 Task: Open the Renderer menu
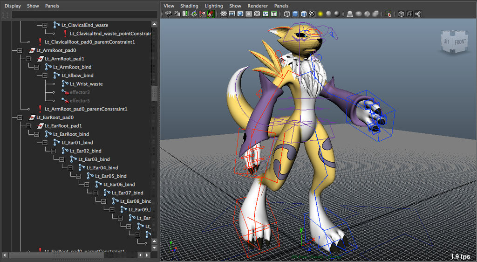click(x=257, y=6)
